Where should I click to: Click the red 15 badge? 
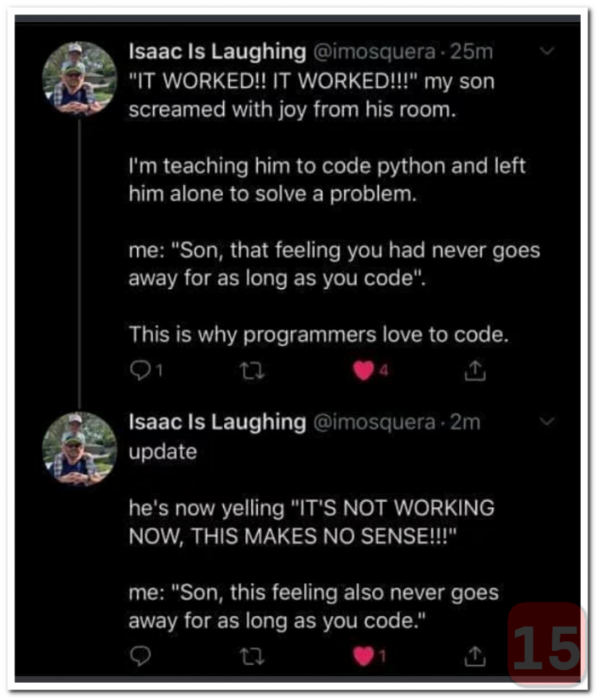546,645
